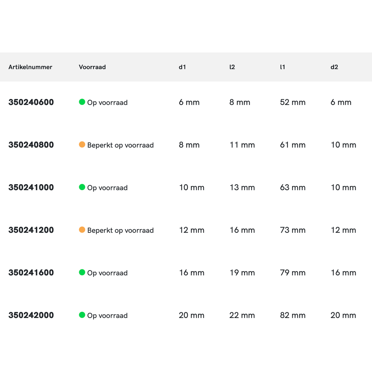Screen dimensions: 372x372
Task: Select article number 350242000
Action: pos(31,315)
